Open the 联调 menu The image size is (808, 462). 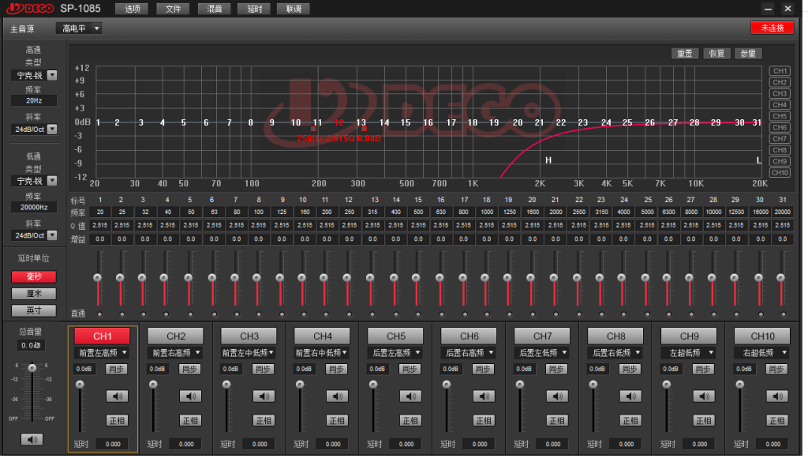pyautogui.click(x=294, y=9)
